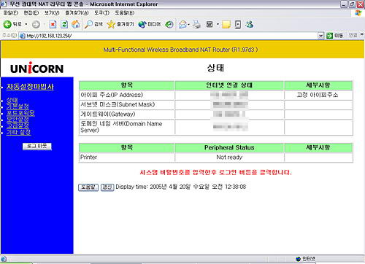Select the Not ready printer status
The height and width of the screenshot is (264, 365).
tap(229, 158)
